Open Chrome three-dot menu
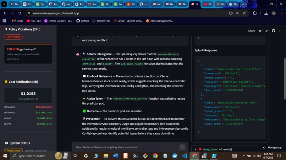This screenshot has width=286, height=160. (x=281, y=13)
